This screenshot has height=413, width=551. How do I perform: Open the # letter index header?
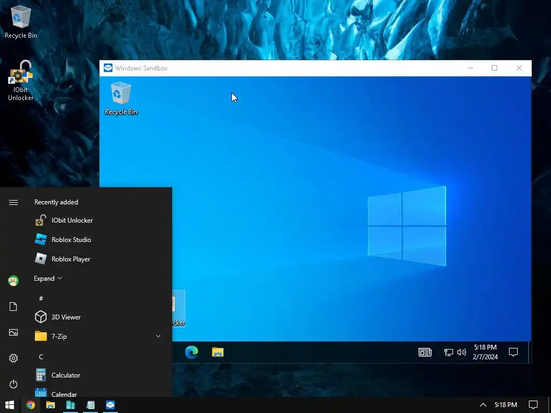41,298
